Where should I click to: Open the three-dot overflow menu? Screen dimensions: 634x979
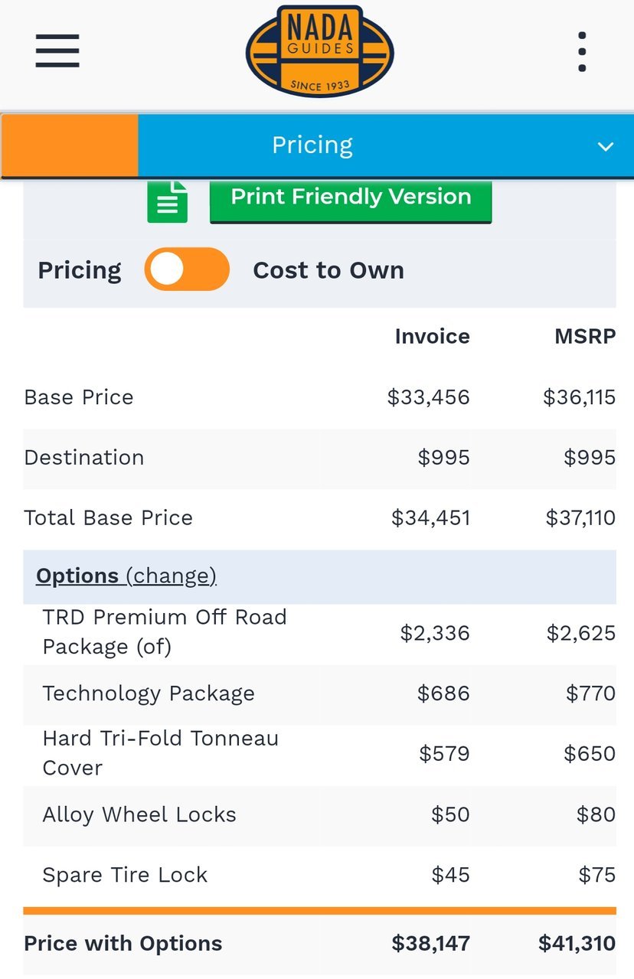click(583, 51)
